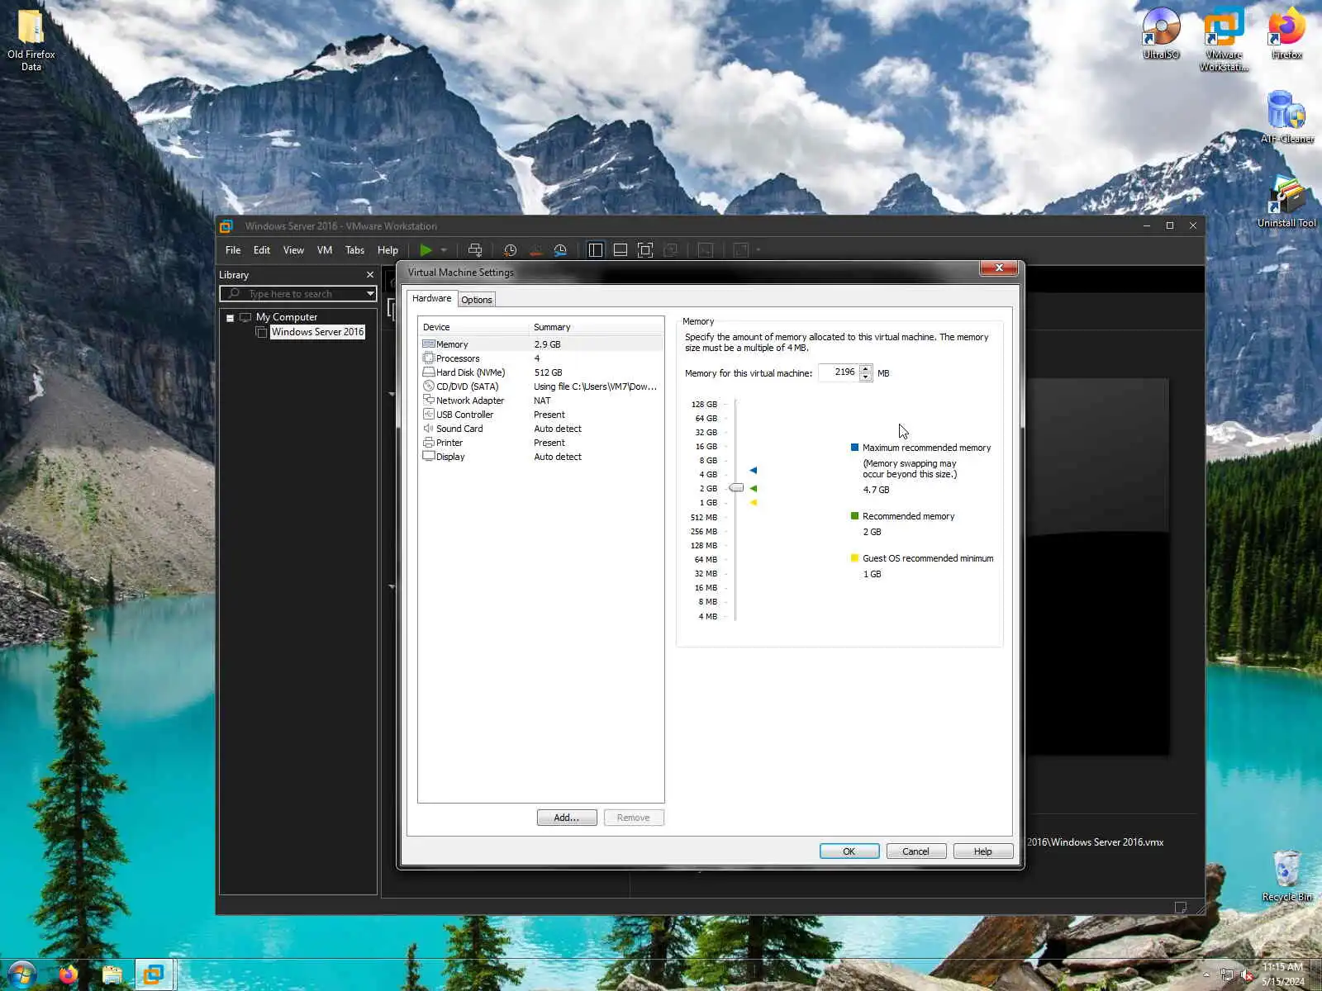Click the memory slider thumb

click(x=736, y=488)
